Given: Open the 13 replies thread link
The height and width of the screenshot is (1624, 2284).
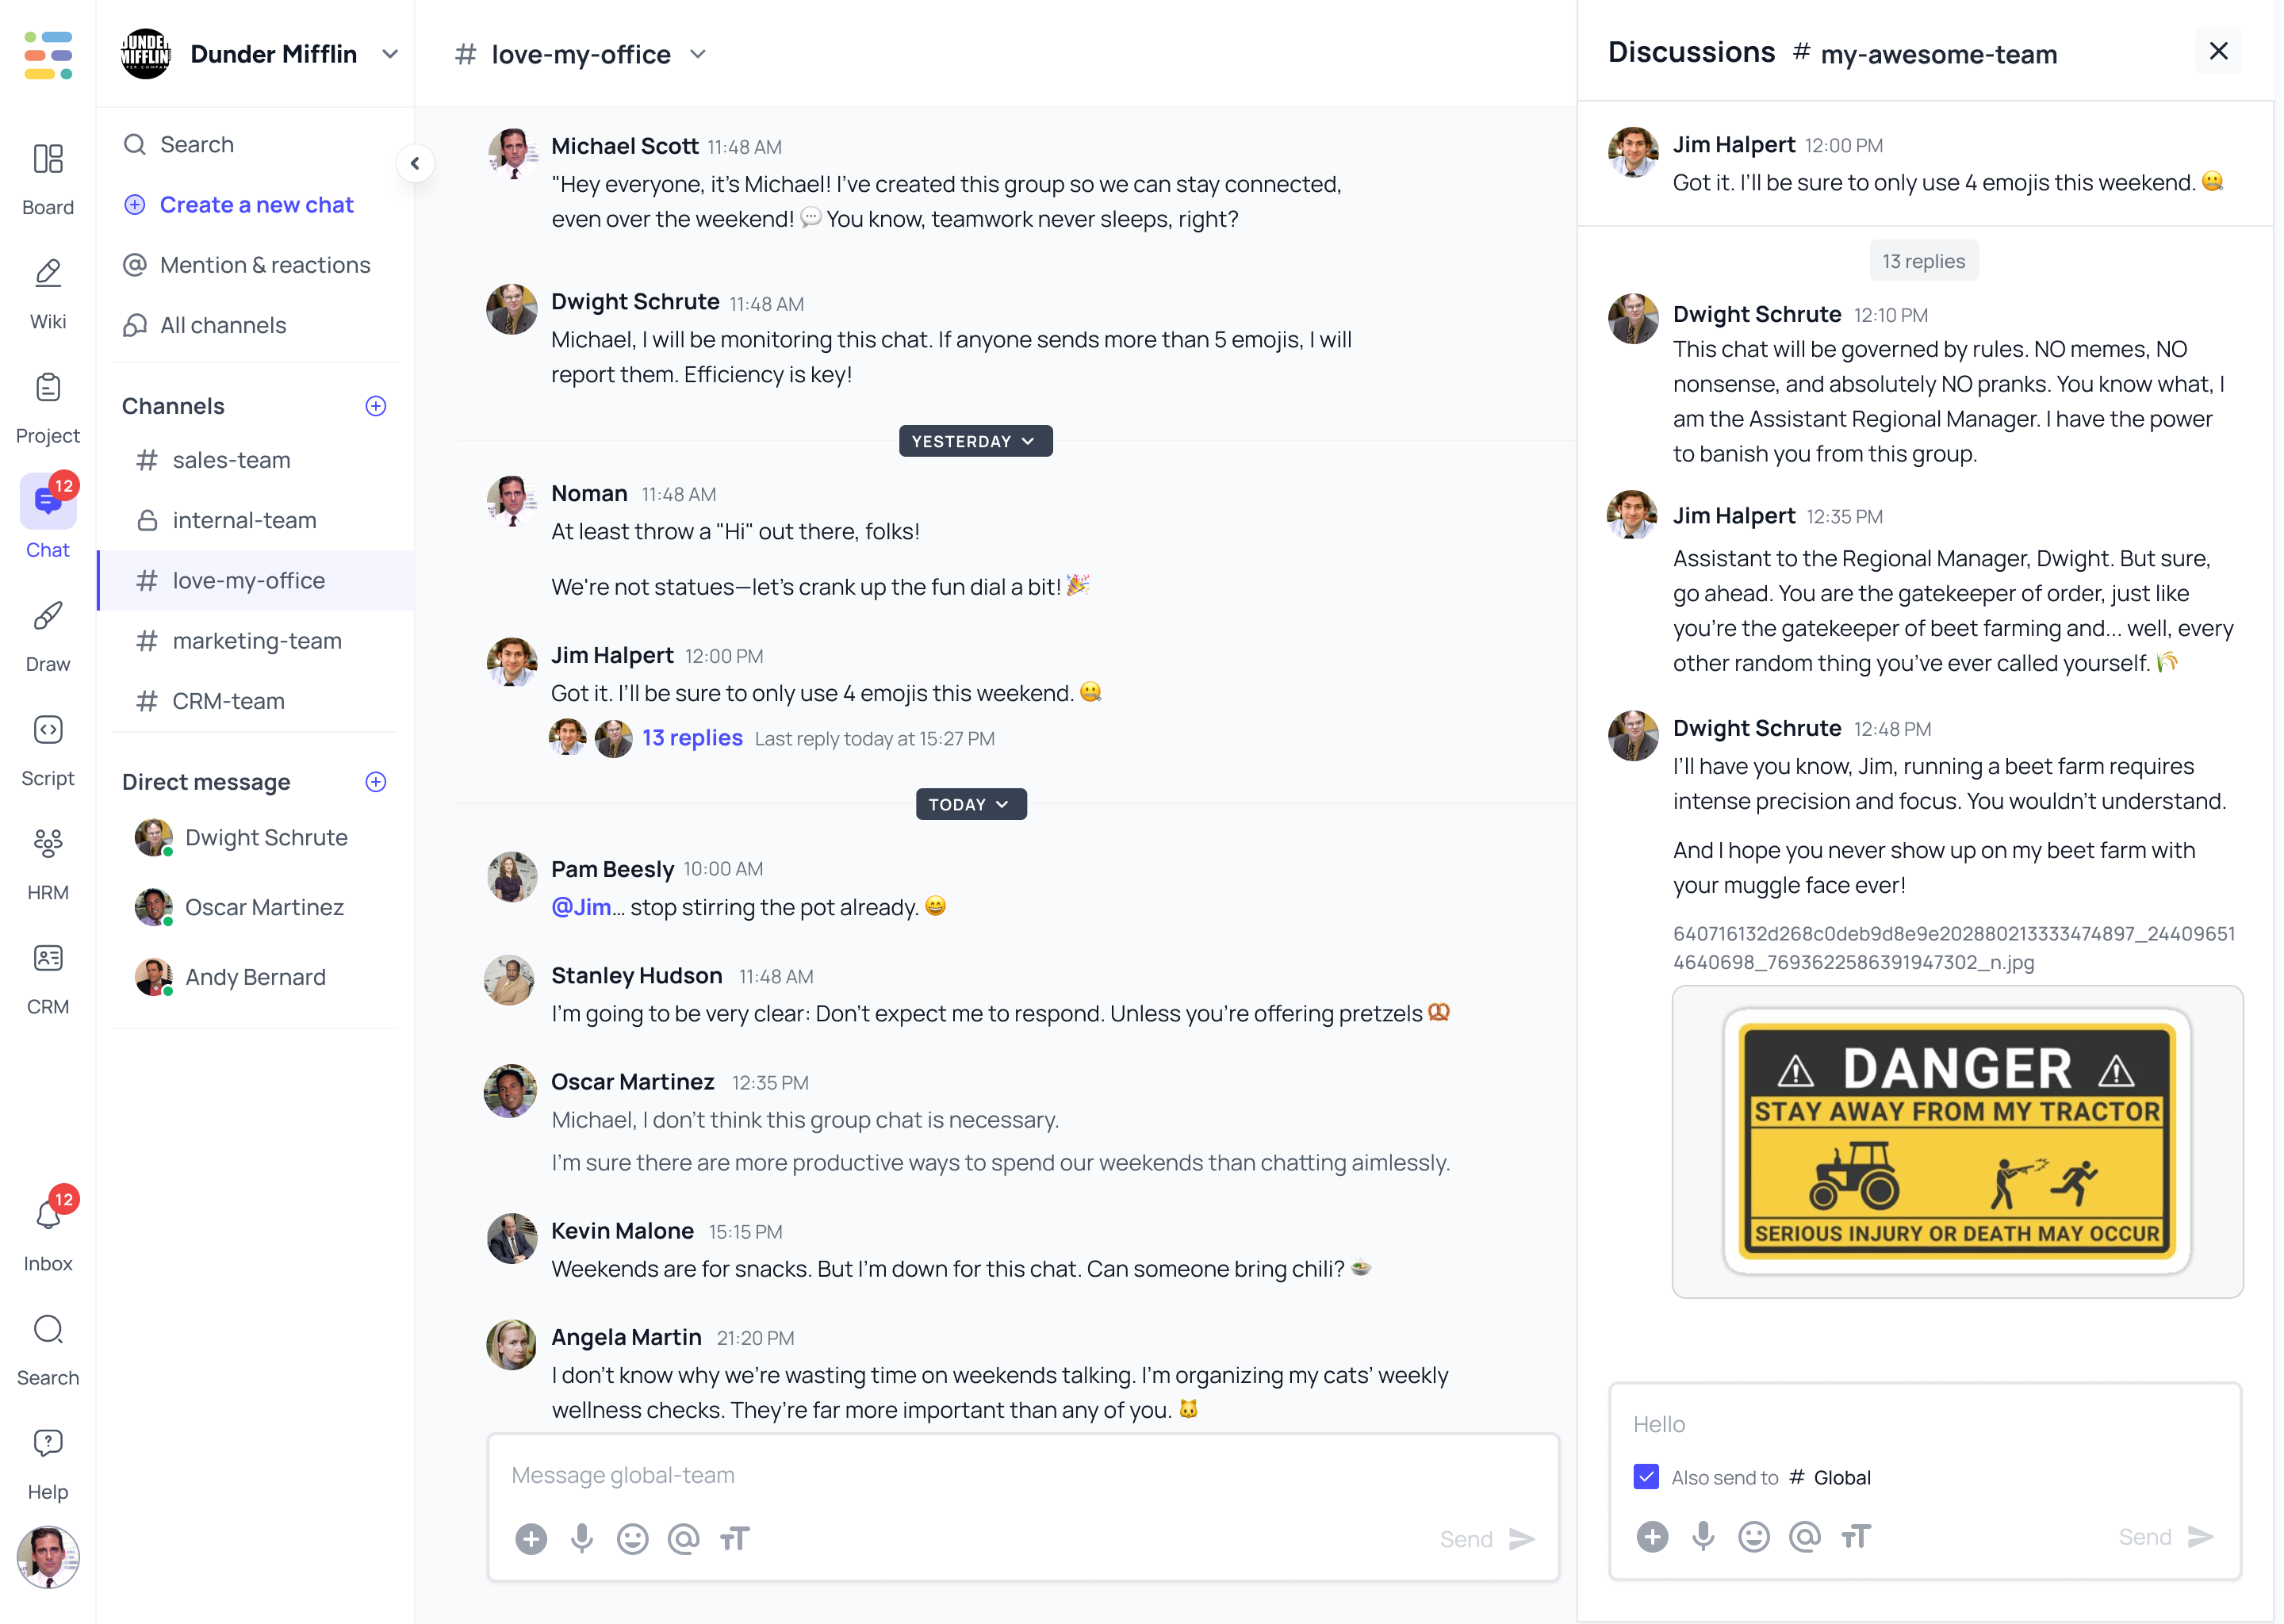Looking at the screenshot, I should pos(692,738).
